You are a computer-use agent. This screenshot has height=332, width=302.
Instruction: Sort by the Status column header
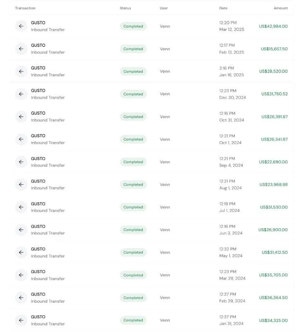125,8
